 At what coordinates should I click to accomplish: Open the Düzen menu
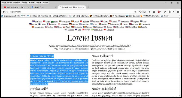click(x=10, y=2)
